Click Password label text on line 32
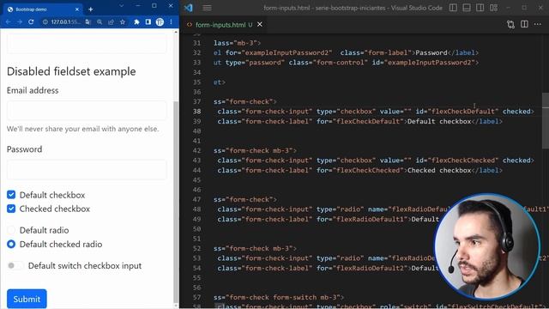This screenshot has width=549, height=309. (x=431, y=52)
